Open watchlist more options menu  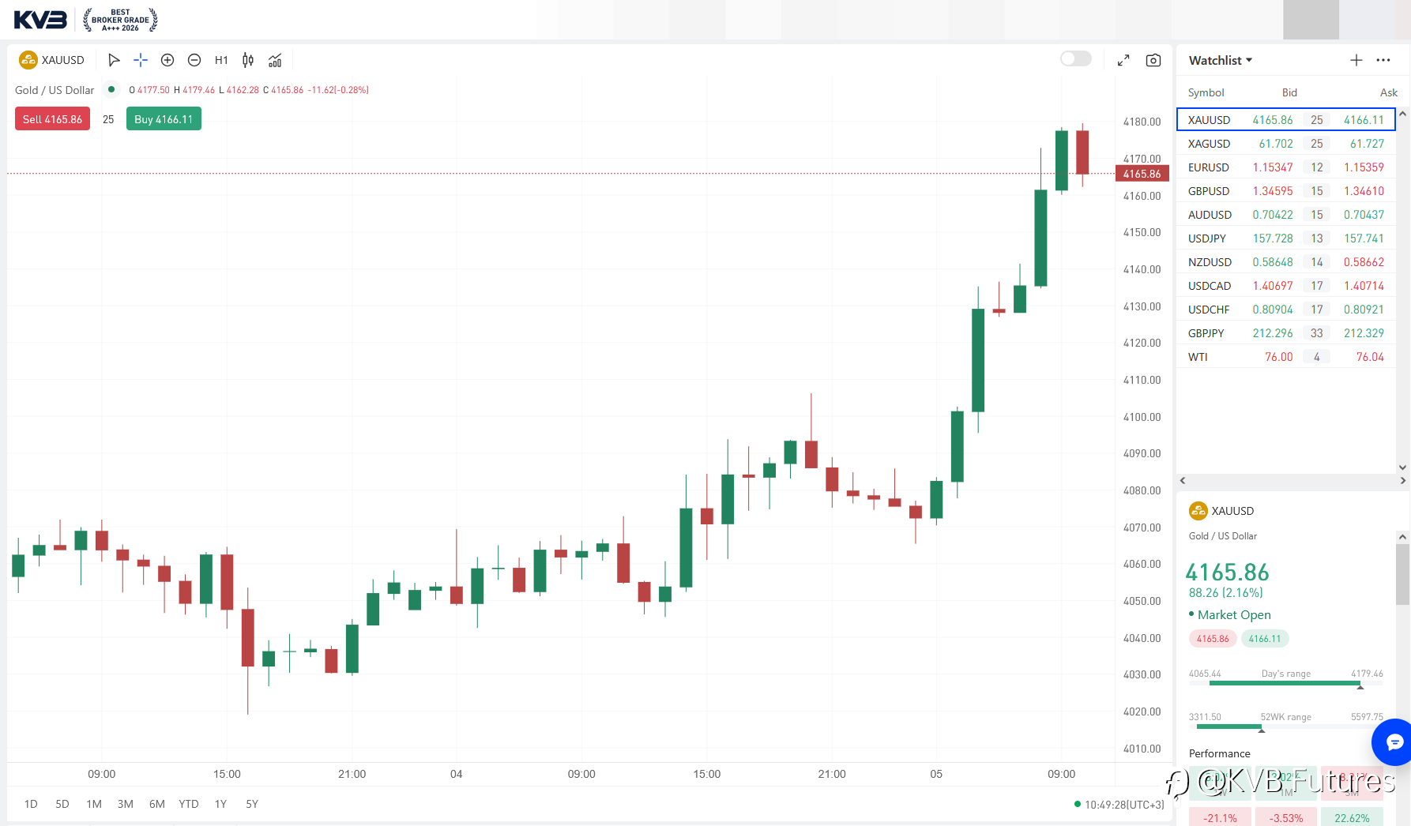1383,60
